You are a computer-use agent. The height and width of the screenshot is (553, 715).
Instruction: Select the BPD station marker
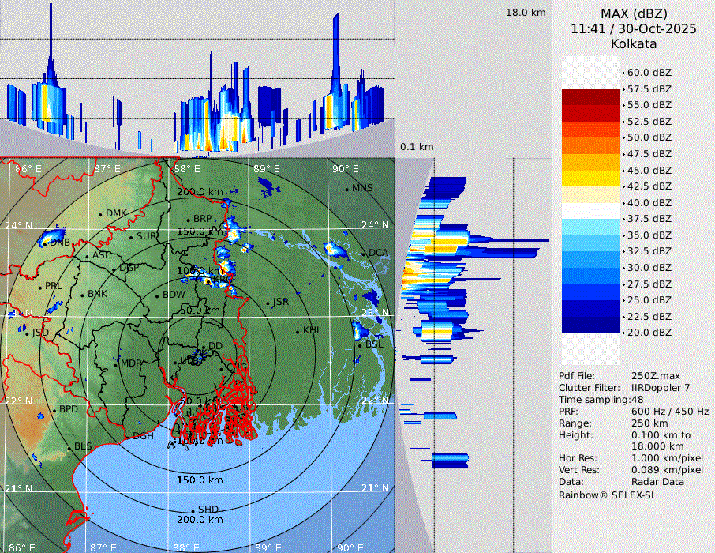pyautogui.click(x=54, y=410)
